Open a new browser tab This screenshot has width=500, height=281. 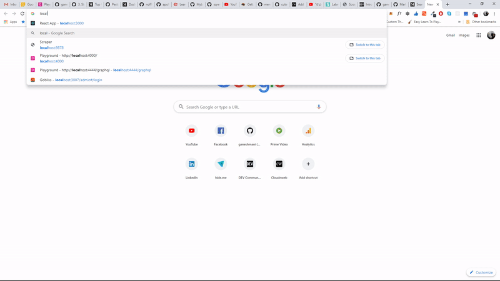click(447, 4)
